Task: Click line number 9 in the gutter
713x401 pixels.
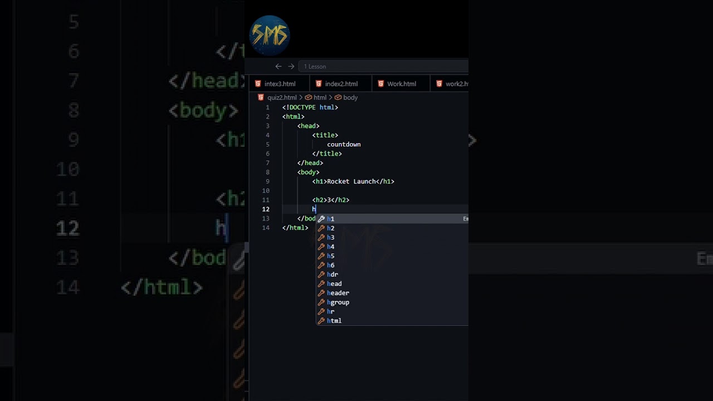Action: (267, 182)
